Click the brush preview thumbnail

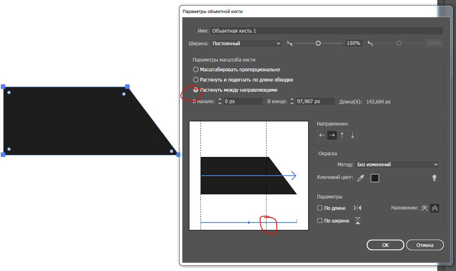click(x=249, y=176)
